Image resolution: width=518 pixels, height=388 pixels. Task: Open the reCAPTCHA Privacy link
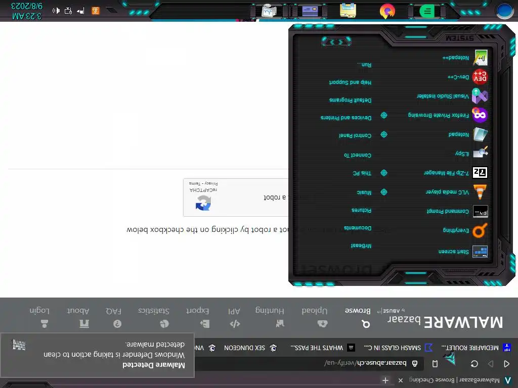coord(211,183)
